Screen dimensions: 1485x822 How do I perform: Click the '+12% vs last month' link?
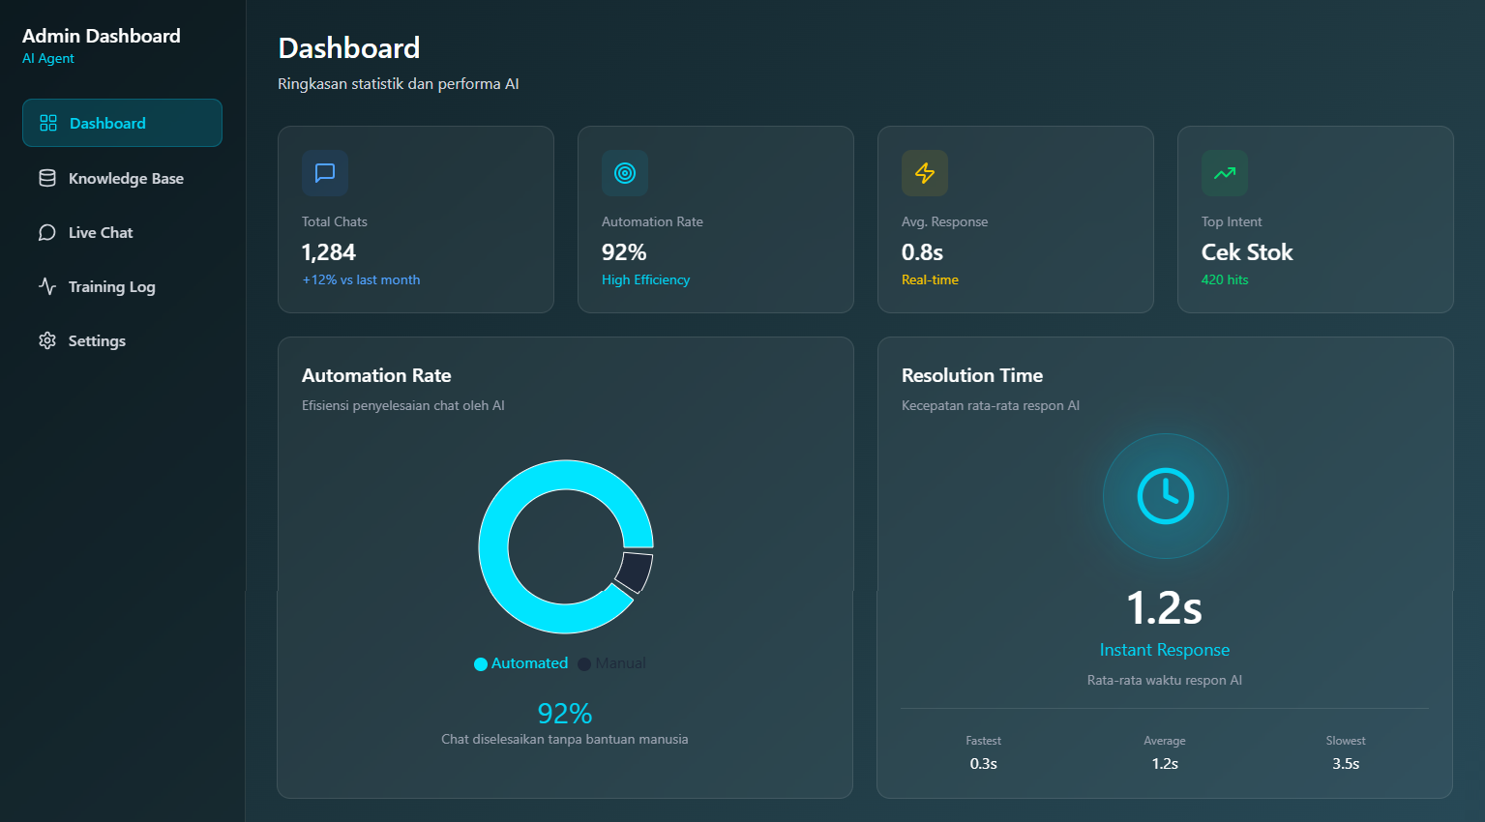(x=361, y=279)
